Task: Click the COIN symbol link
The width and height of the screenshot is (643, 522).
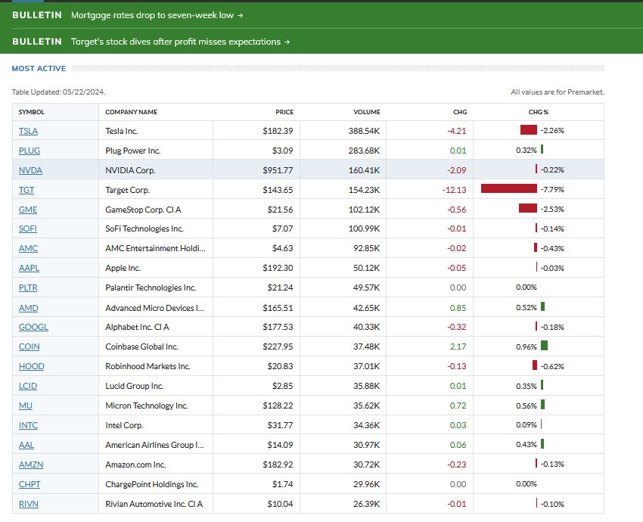Action: tap(29, 346)
